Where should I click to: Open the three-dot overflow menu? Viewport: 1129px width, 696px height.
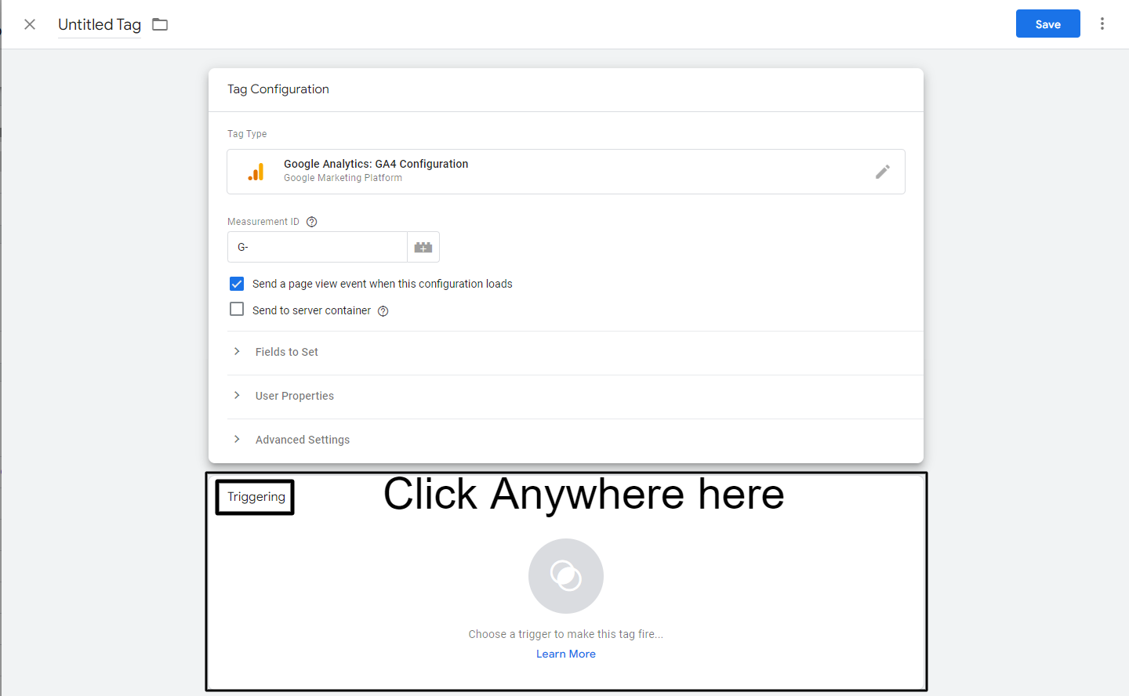pyautogui.click(x=1102, y=24)
